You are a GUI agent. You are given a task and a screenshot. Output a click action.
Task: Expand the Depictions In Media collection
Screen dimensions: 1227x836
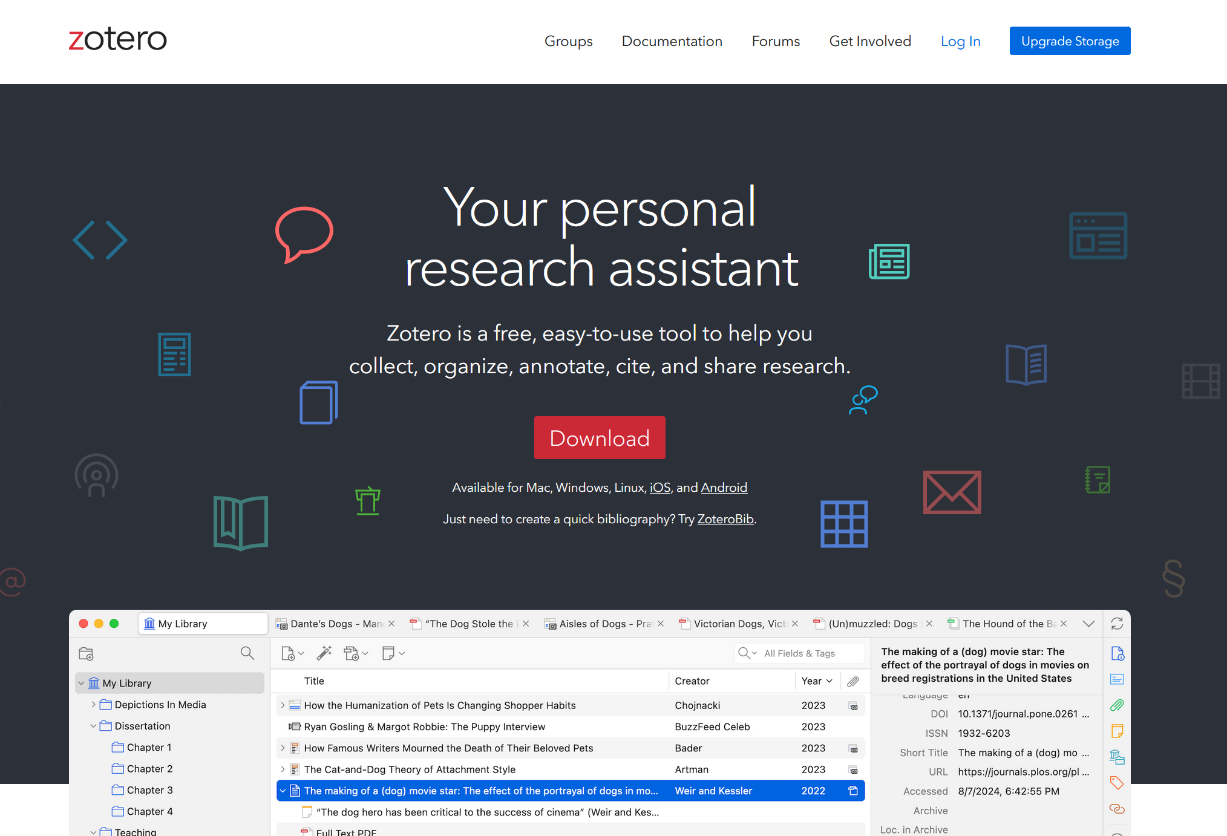click(93, 704)
